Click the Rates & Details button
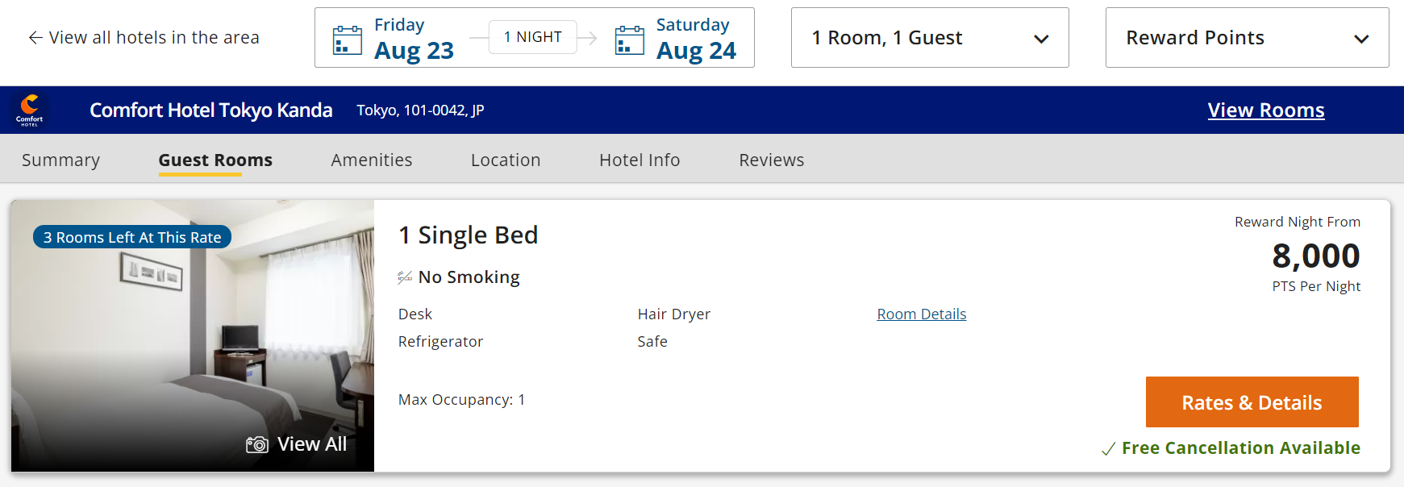Viewport: 1404px width, 487px height. point(1252,402)
